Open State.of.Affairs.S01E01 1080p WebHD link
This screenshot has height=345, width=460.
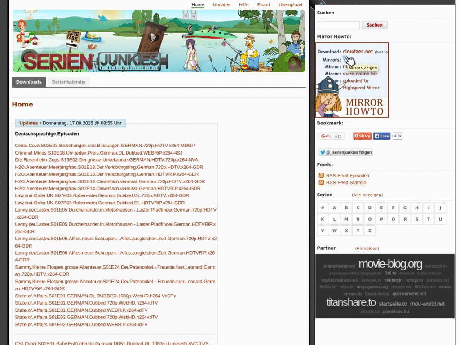coord(95,296)
